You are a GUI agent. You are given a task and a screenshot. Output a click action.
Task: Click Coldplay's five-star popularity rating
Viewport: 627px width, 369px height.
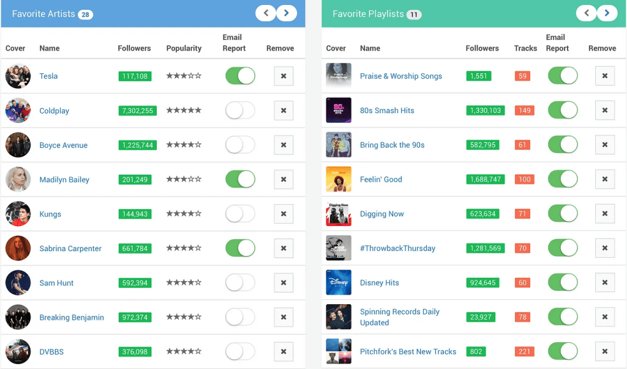point(184,111)
